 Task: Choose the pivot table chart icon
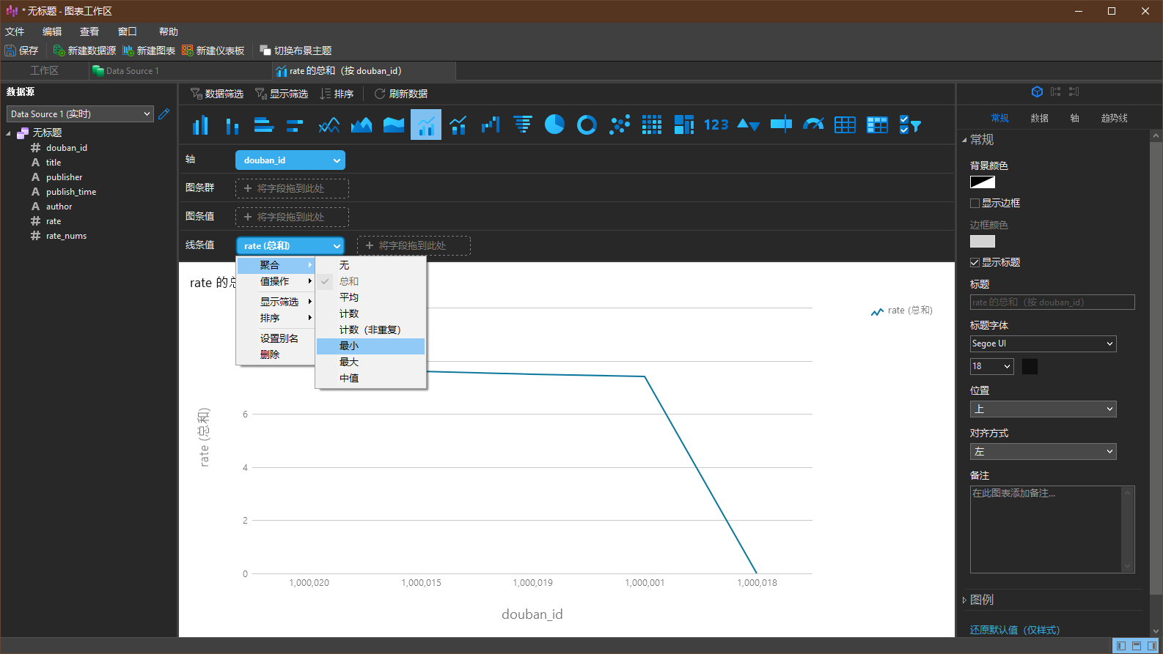coord(877,125)
